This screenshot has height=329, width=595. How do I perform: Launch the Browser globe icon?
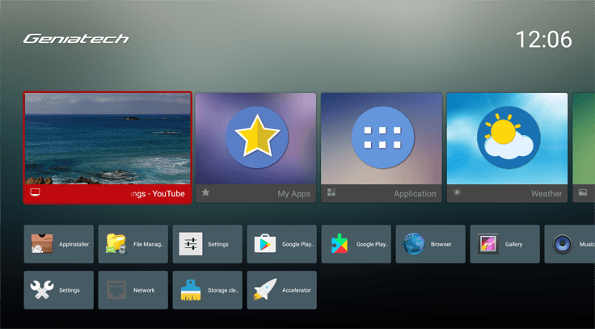tap(414, 244)
